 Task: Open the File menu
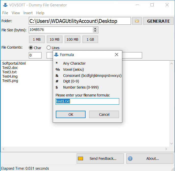tap(5, 13)
